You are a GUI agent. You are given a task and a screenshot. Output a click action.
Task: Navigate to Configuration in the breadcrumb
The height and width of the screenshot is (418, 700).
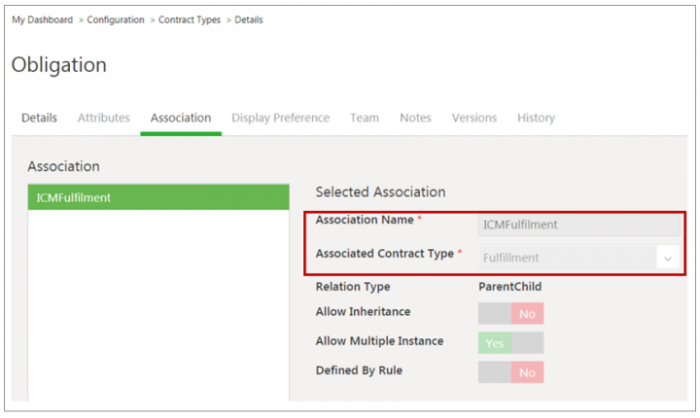[x=116, y=19]
